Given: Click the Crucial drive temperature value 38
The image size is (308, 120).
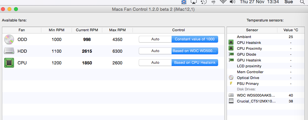Looking at the screenshot, I should (x=291, y=101).
